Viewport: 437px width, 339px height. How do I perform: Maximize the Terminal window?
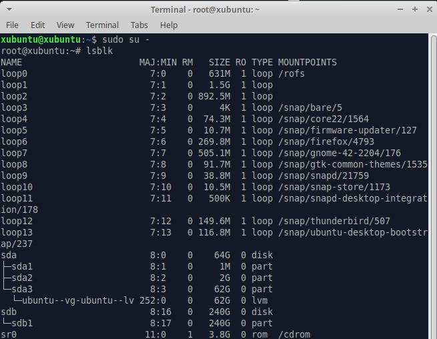coord(415,9)
